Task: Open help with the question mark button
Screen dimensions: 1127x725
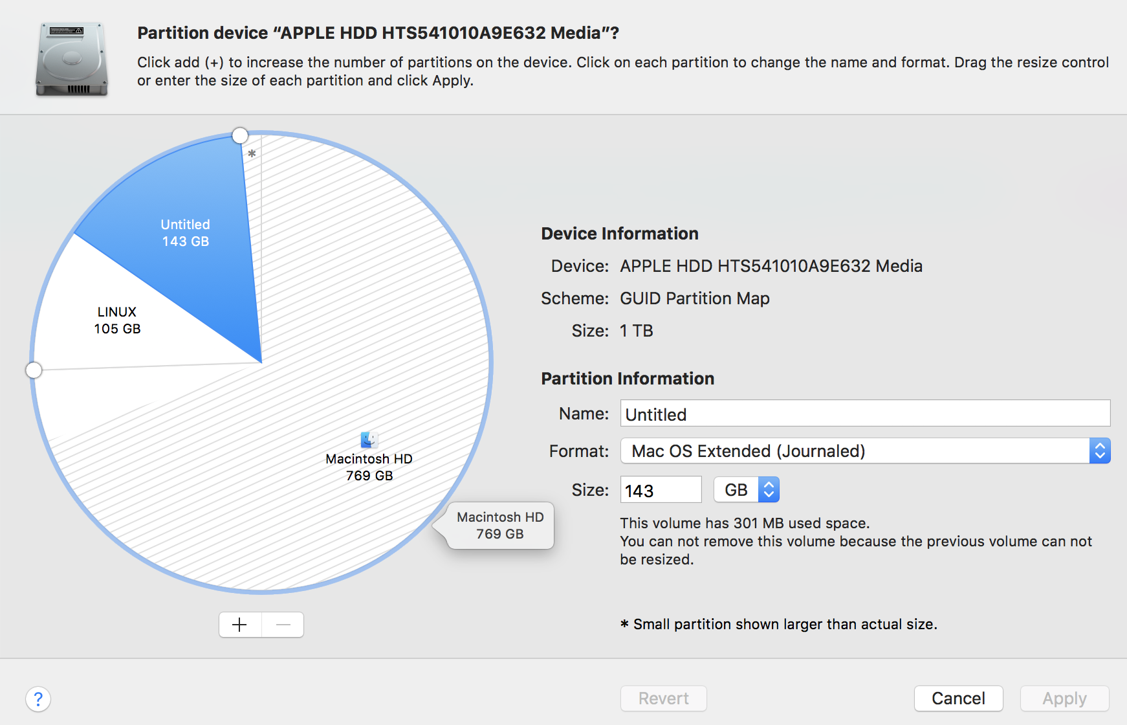Action: pos(38,699)
